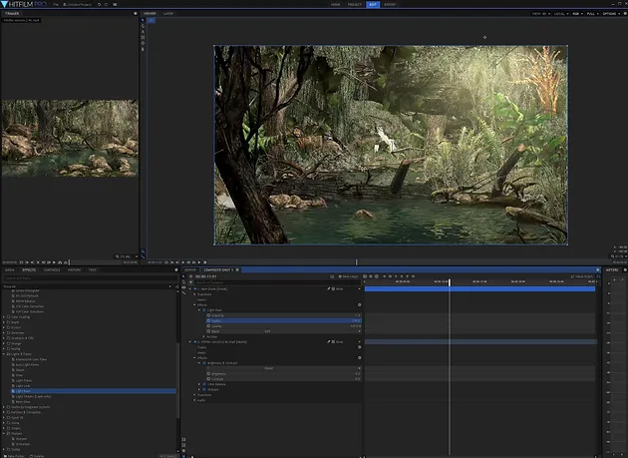
Task: Click the timeline playhead marker
Action: point(450,282)
